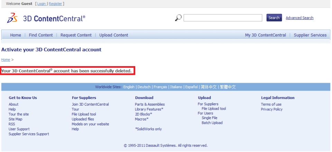Viewport: 332px width, 152px height.
Task: Open the Request Content menu item
Action: (x=76, y=35)
